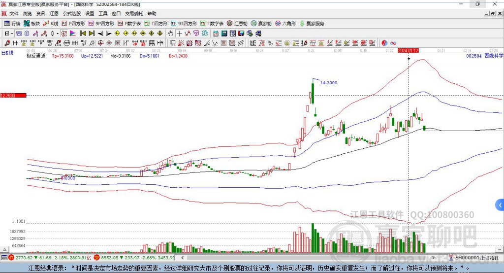
Task: Open the 9P四方形 tool
Action: coord(101,24)
